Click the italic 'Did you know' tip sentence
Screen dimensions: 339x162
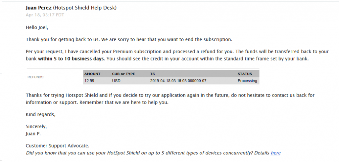coord(148,153)
